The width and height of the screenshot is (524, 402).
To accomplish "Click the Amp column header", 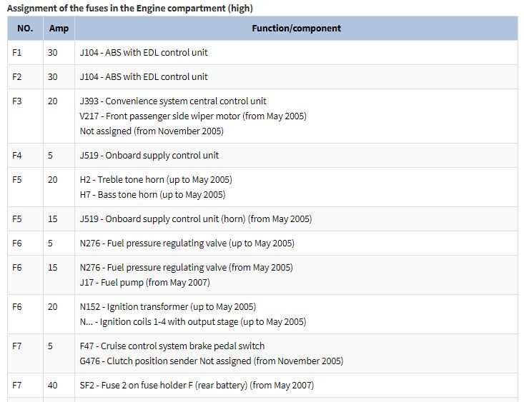I will pyautogui.click(x=59, y=29).
